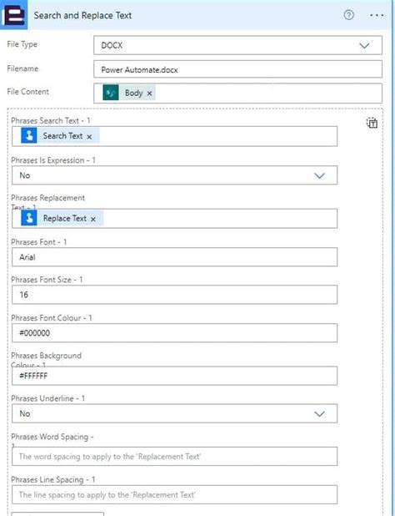The image size is (395, 516).
Task: Click the Phrases Word Spacing input
Action: pyautogui.click(x=174, y=457)
